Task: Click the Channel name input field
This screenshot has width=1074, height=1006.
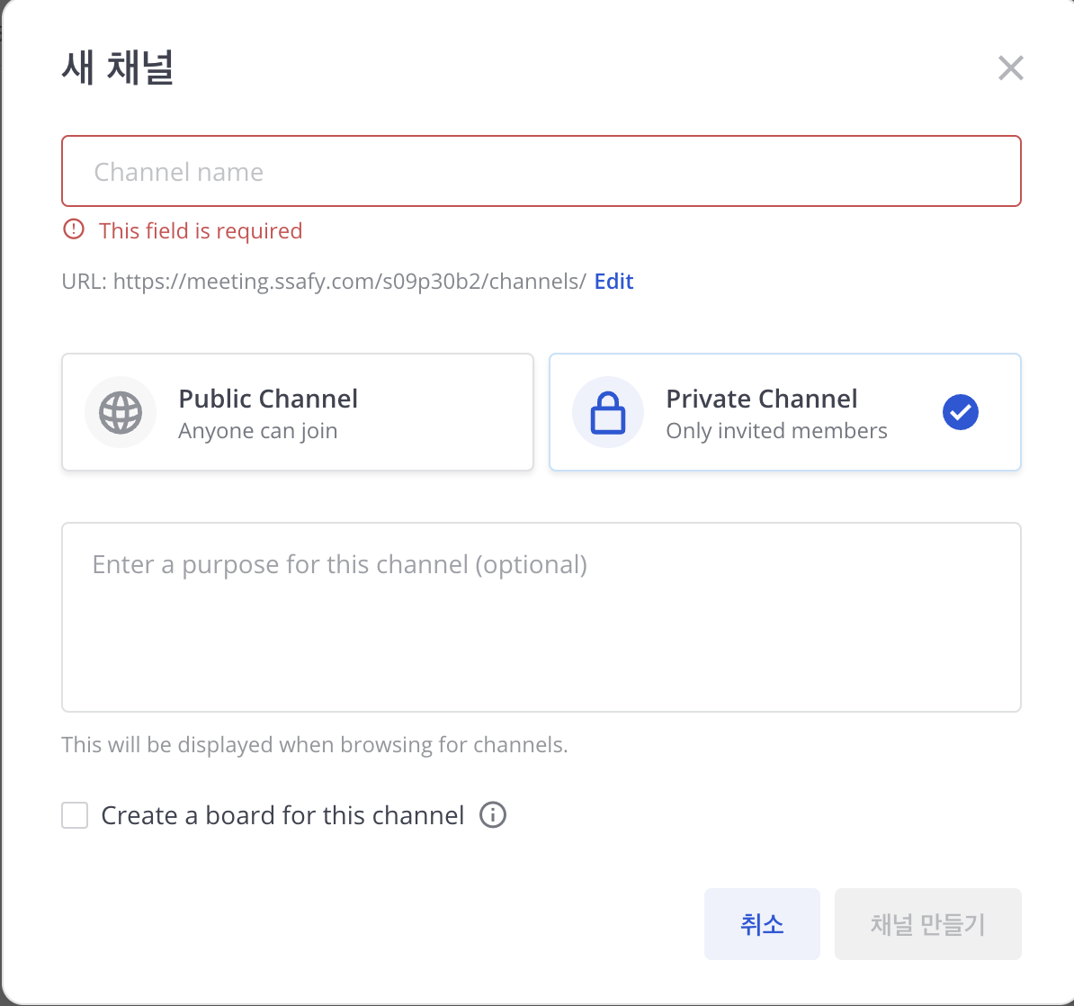Action: 541,171
